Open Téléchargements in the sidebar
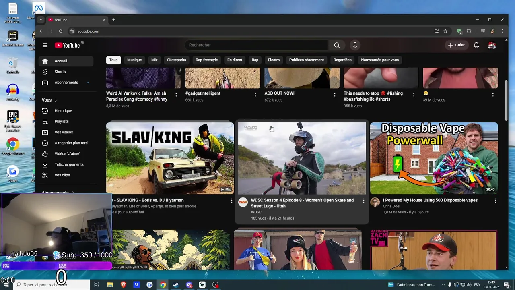Screen dimensions: 515x290 pos(66,164)
